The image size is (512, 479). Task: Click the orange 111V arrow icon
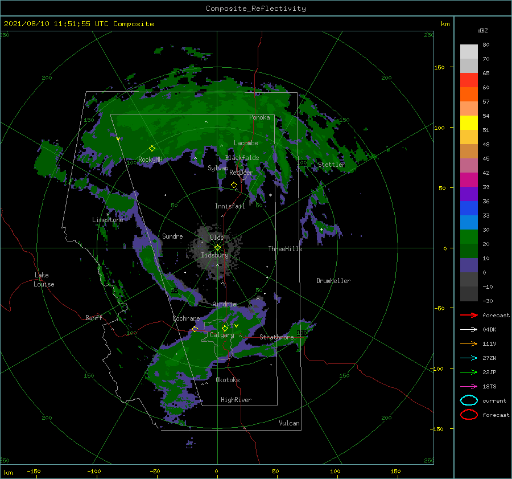[x=469, y=343]
